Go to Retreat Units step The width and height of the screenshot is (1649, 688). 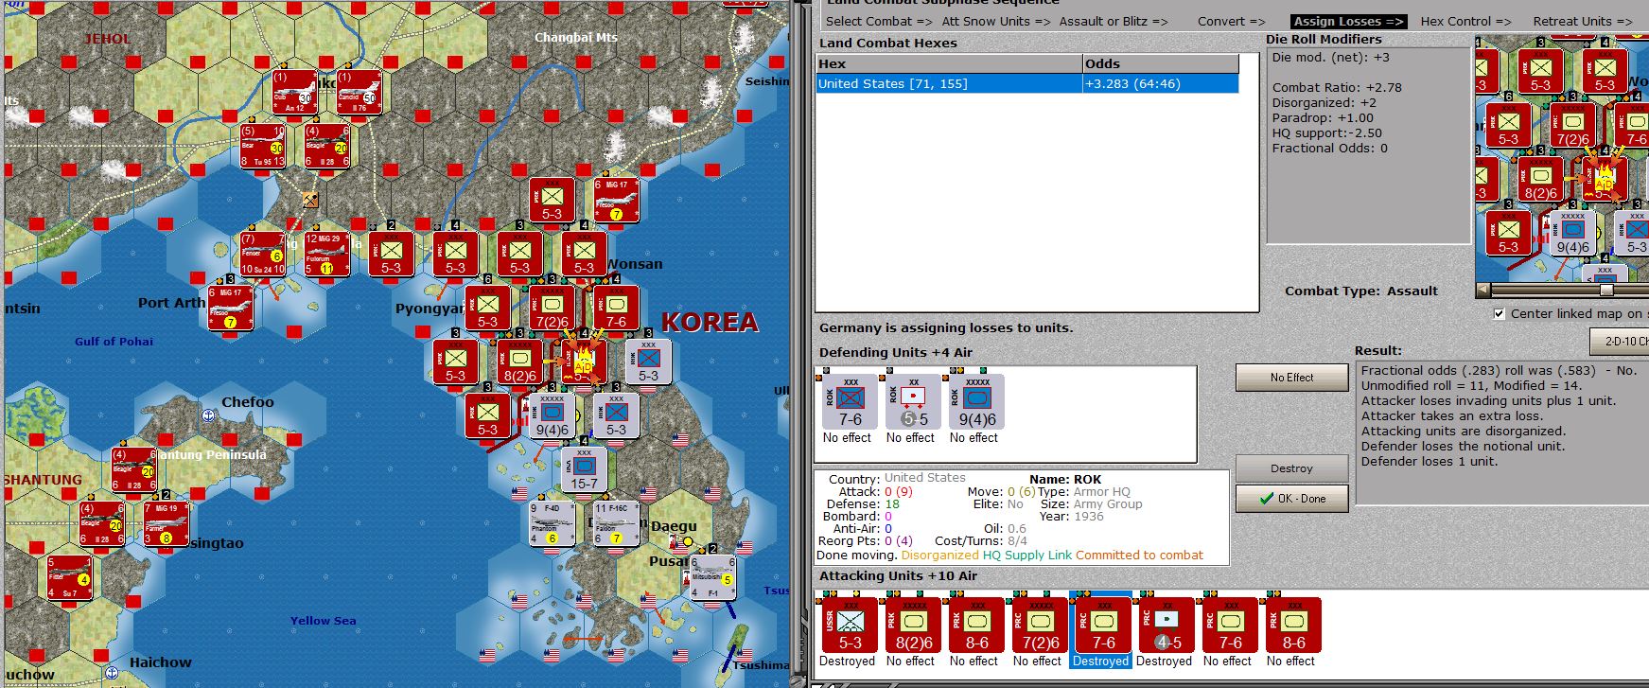coord(1581,21)
